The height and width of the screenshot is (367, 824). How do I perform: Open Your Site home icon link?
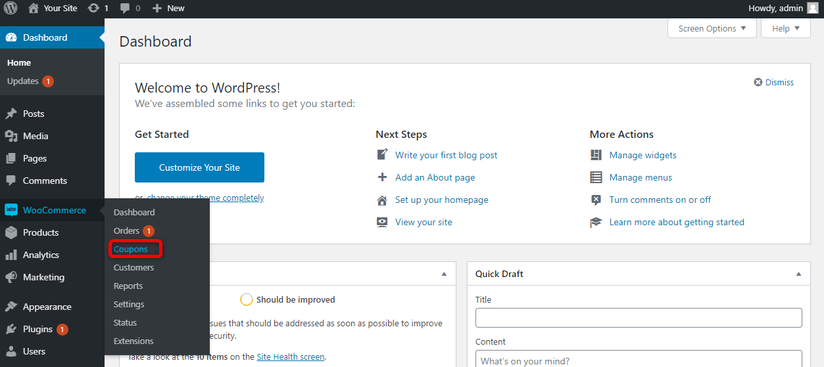coord(34,9)
